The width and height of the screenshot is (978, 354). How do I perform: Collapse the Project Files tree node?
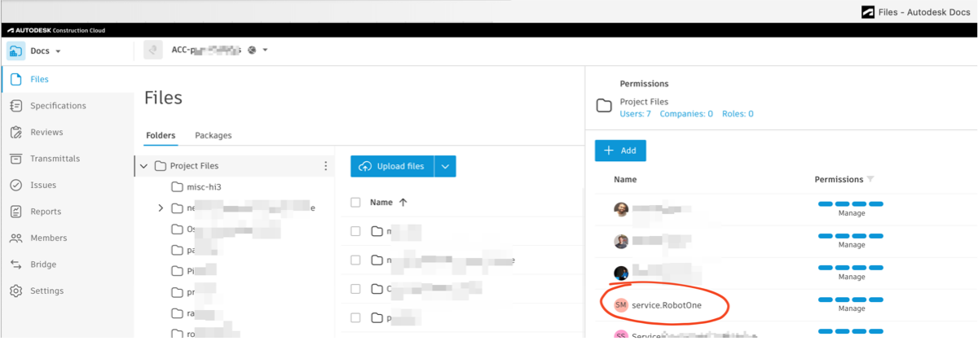pyautogui.click(x=144, y=166)
